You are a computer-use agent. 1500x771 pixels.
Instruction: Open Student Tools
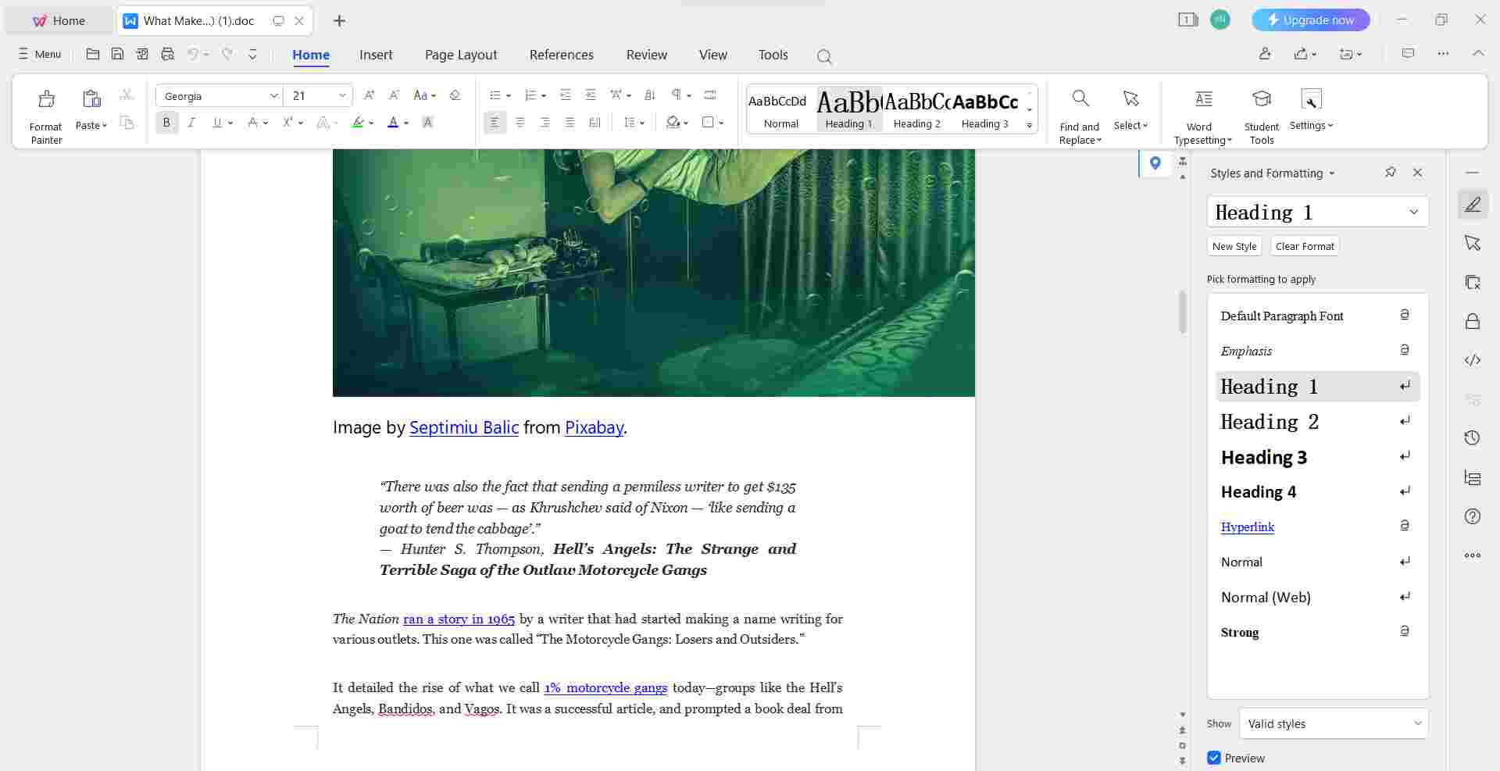point(1261,113)
